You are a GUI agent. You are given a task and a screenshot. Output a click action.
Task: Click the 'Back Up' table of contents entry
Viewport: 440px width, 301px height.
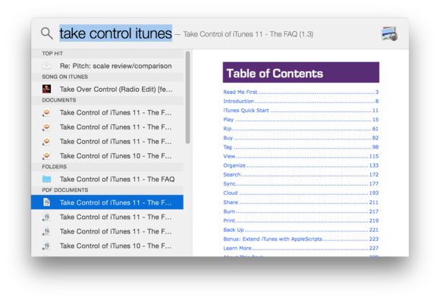click(234, 230)
